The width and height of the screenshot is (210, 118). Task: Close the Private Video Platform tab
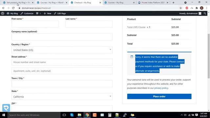tap(167, 3)
